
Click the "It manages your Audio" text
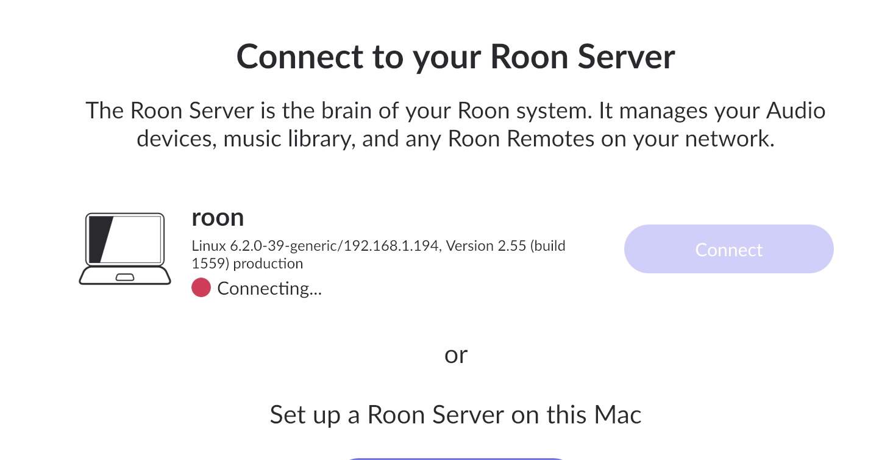point(712,111)
